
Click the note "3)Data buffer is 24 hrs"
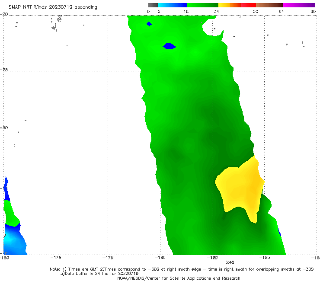(x=99, y=274)
